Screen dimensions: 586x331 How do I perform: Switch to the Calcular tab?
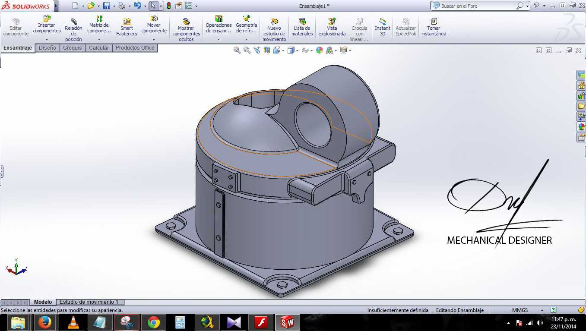click(x=99, y=48)
